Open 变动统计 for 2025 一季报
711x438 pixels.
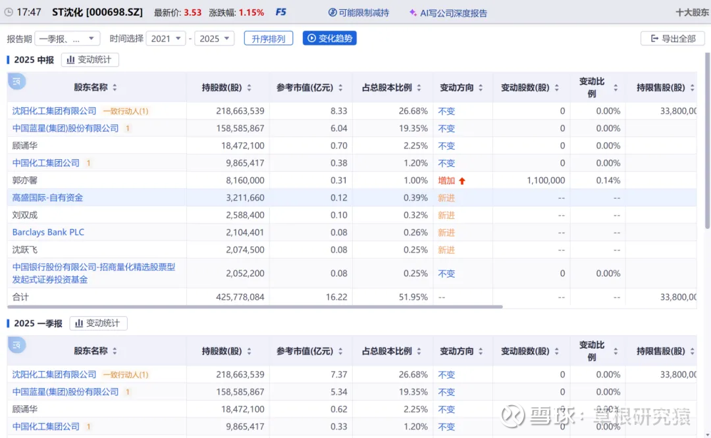coord(98,324)
